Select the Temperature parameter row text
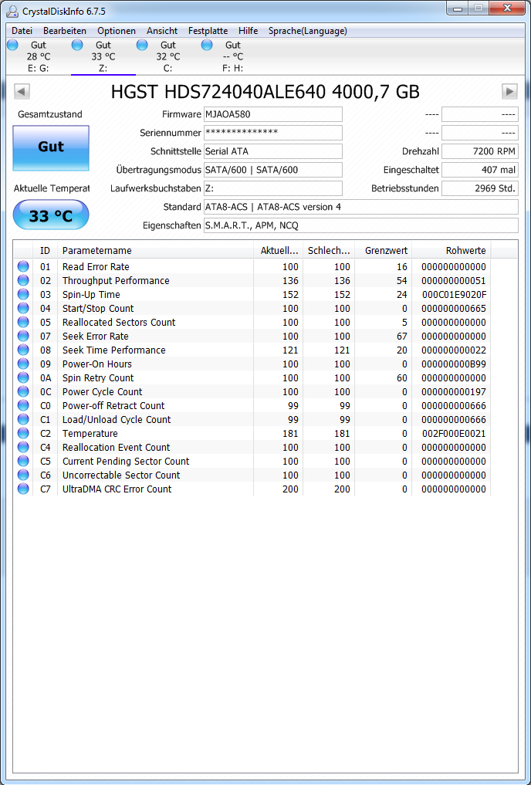 (x=90, y=434)
